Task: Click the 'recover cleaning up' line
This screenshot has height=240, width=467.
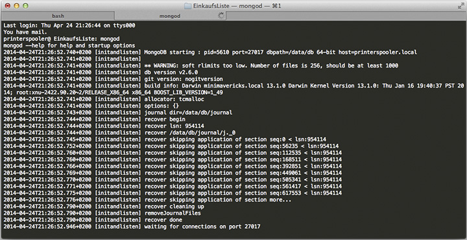Action: (104, 207)
